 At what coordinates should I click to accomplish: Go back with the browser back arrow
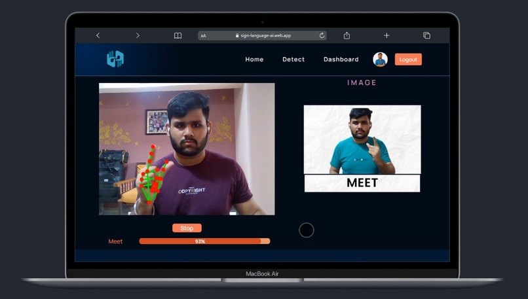(98, 35)
